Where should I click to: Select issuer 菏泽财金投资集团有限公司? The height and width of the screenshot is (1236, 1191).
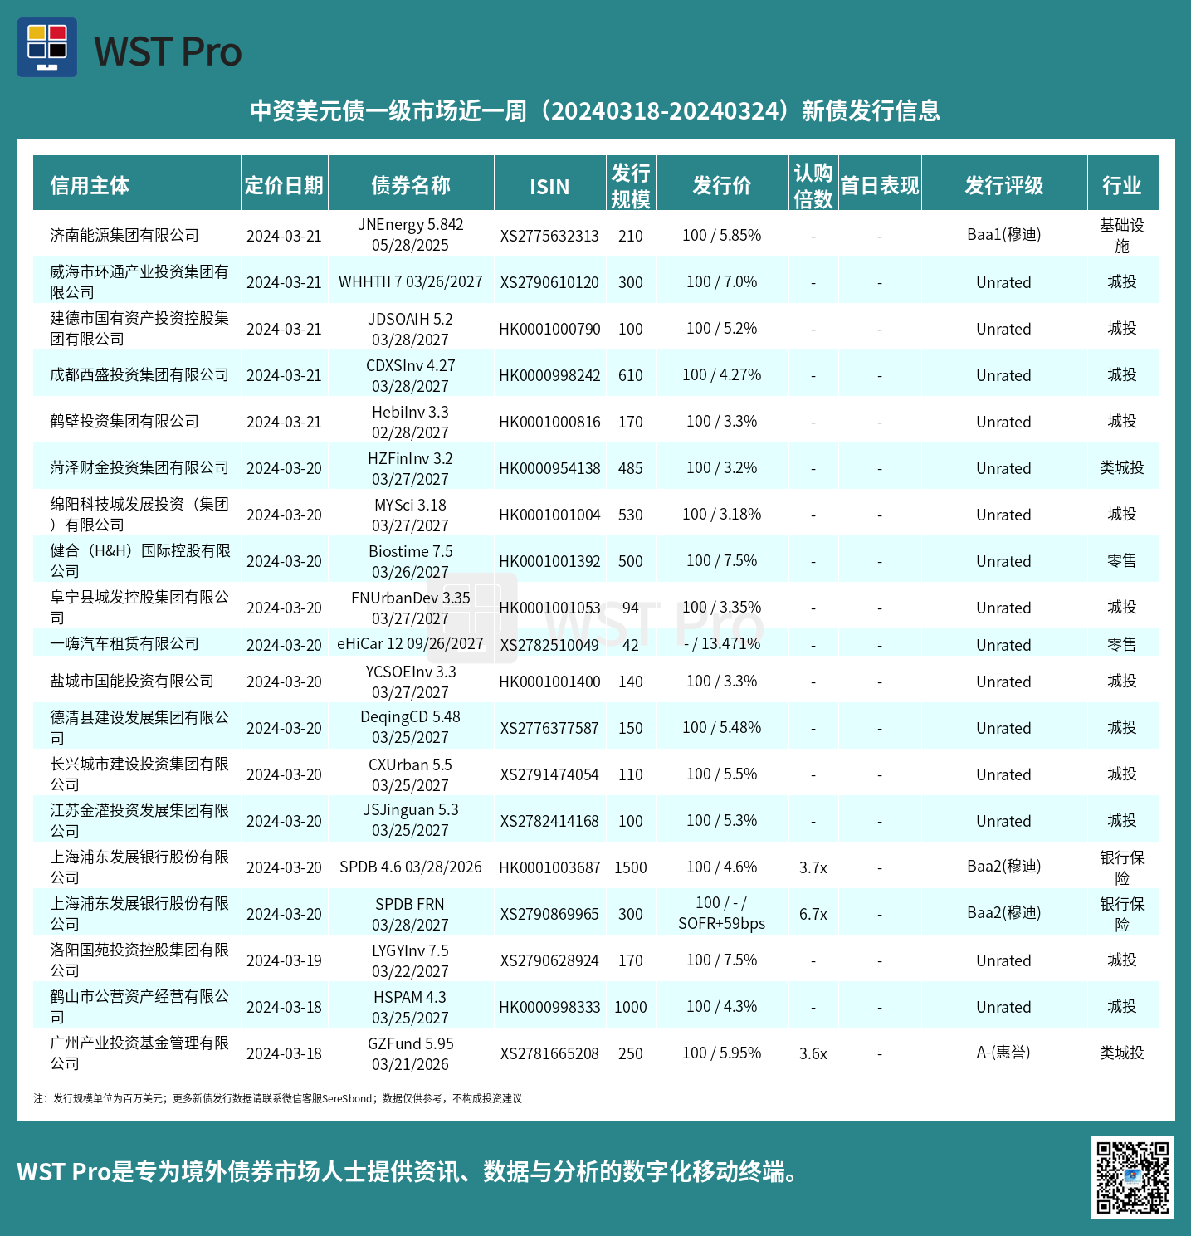(x=139, y=468)
